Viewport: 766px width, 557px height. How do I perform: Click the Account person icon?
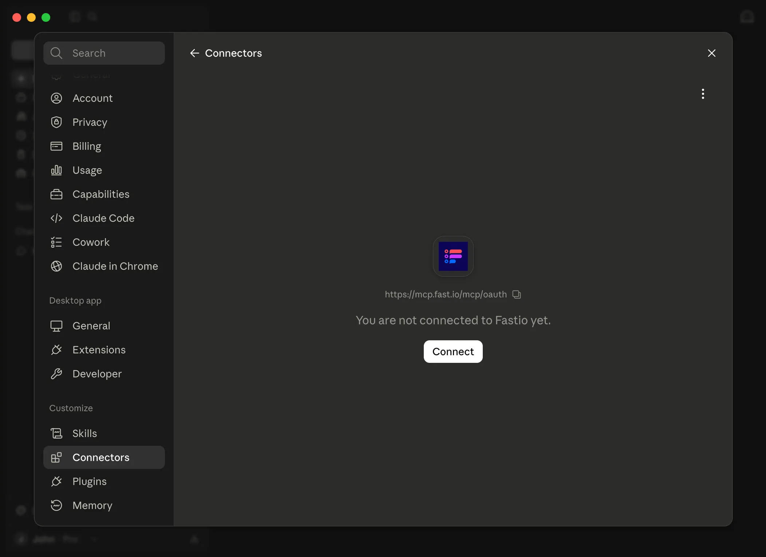point(56,98)
